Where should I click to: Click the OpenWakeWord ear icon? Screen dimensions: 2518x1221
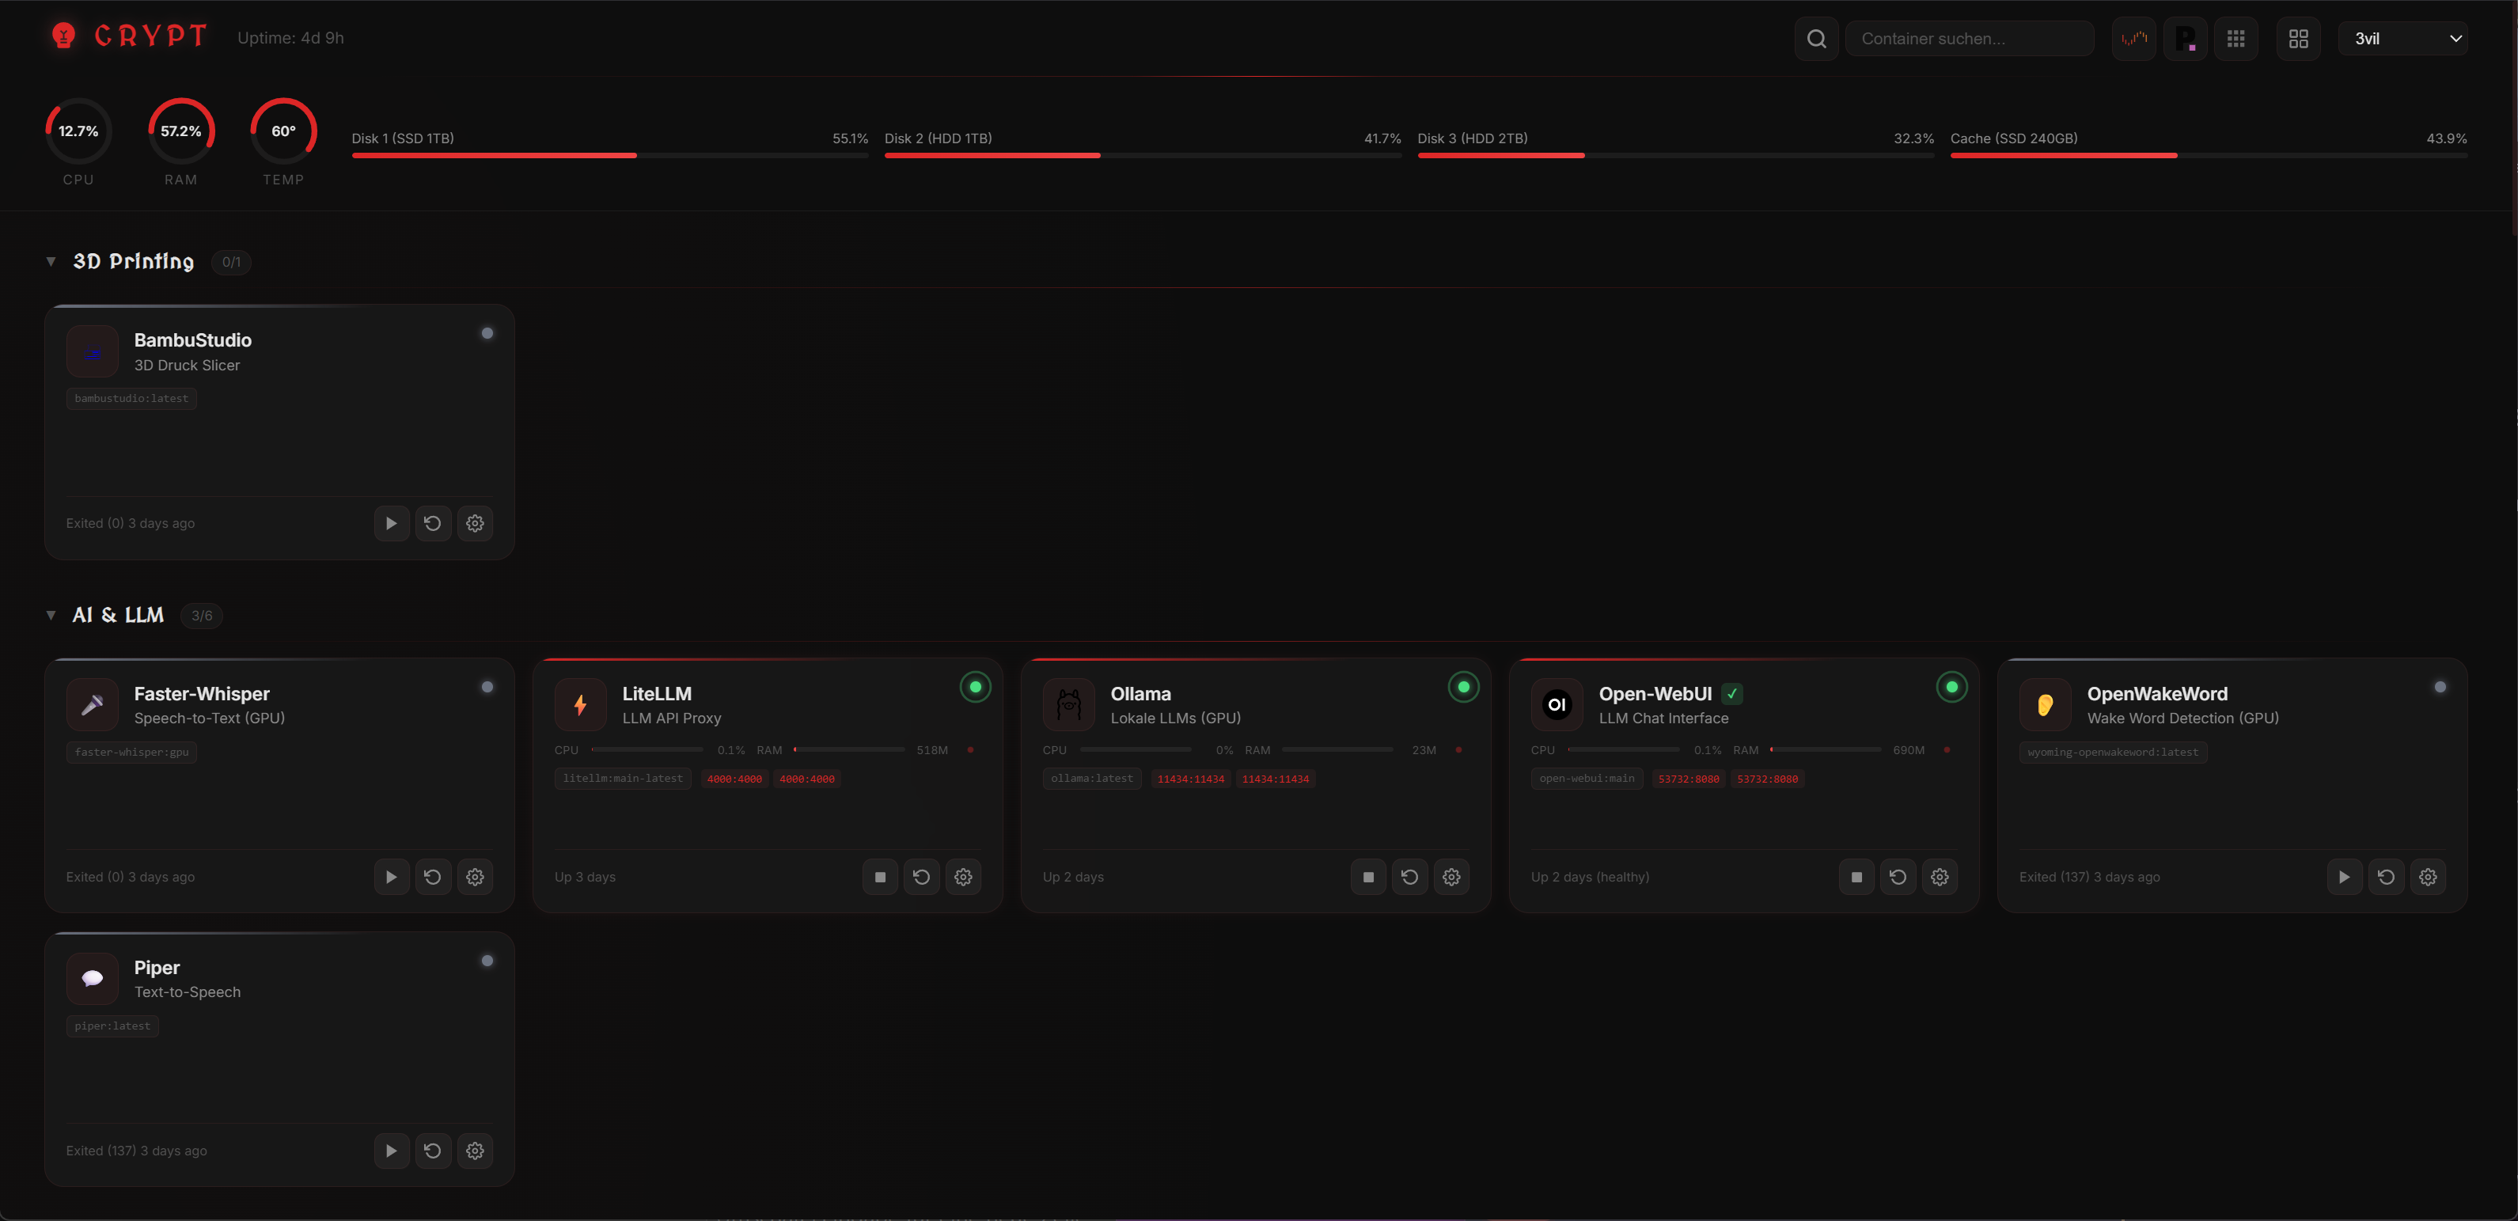pyautogui.click(x=2046, y=705)
